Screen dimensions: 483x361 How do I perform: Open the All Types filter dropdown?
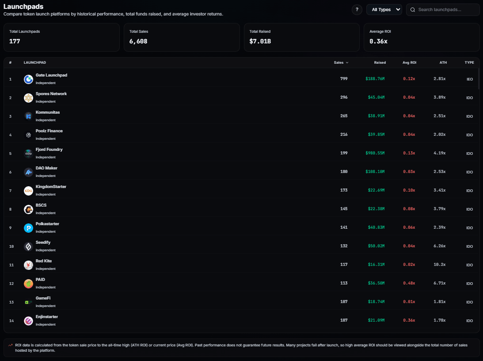click(384, 10)
